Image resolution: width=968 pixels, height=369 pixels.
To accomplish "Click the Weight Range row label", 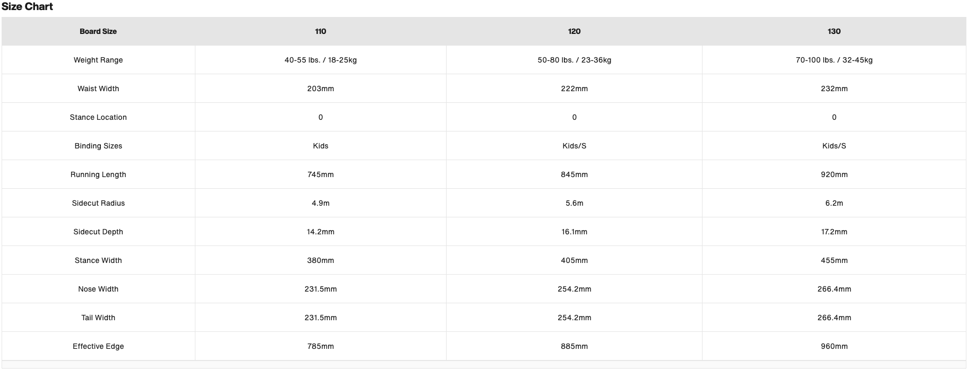I will pos(98,60).
